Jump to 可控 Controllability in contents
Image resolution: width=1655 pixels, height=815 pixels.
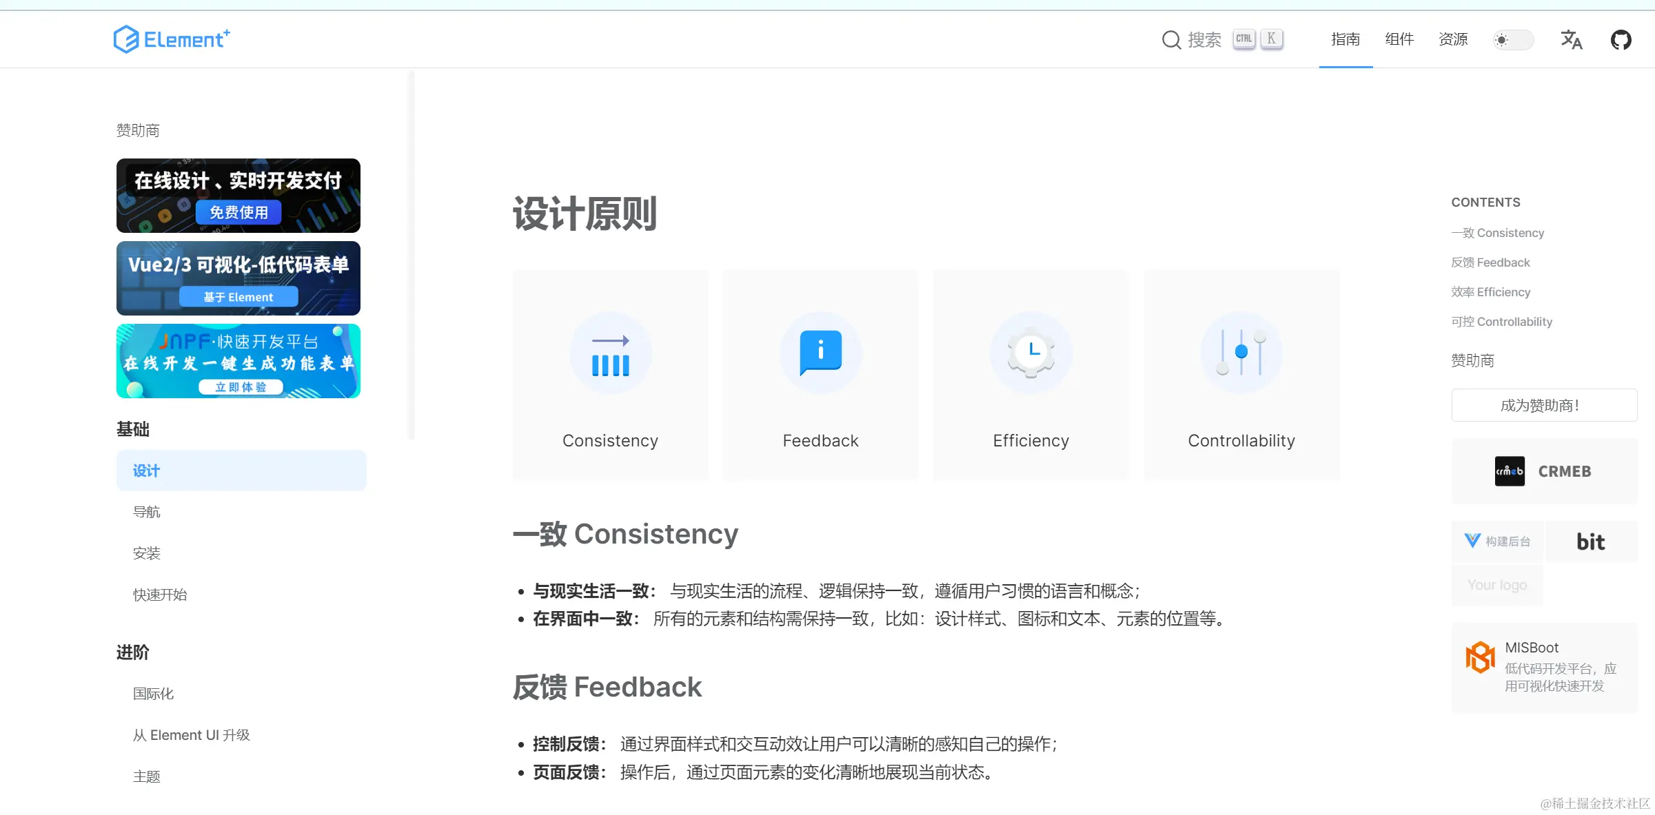coord(1501,322)
